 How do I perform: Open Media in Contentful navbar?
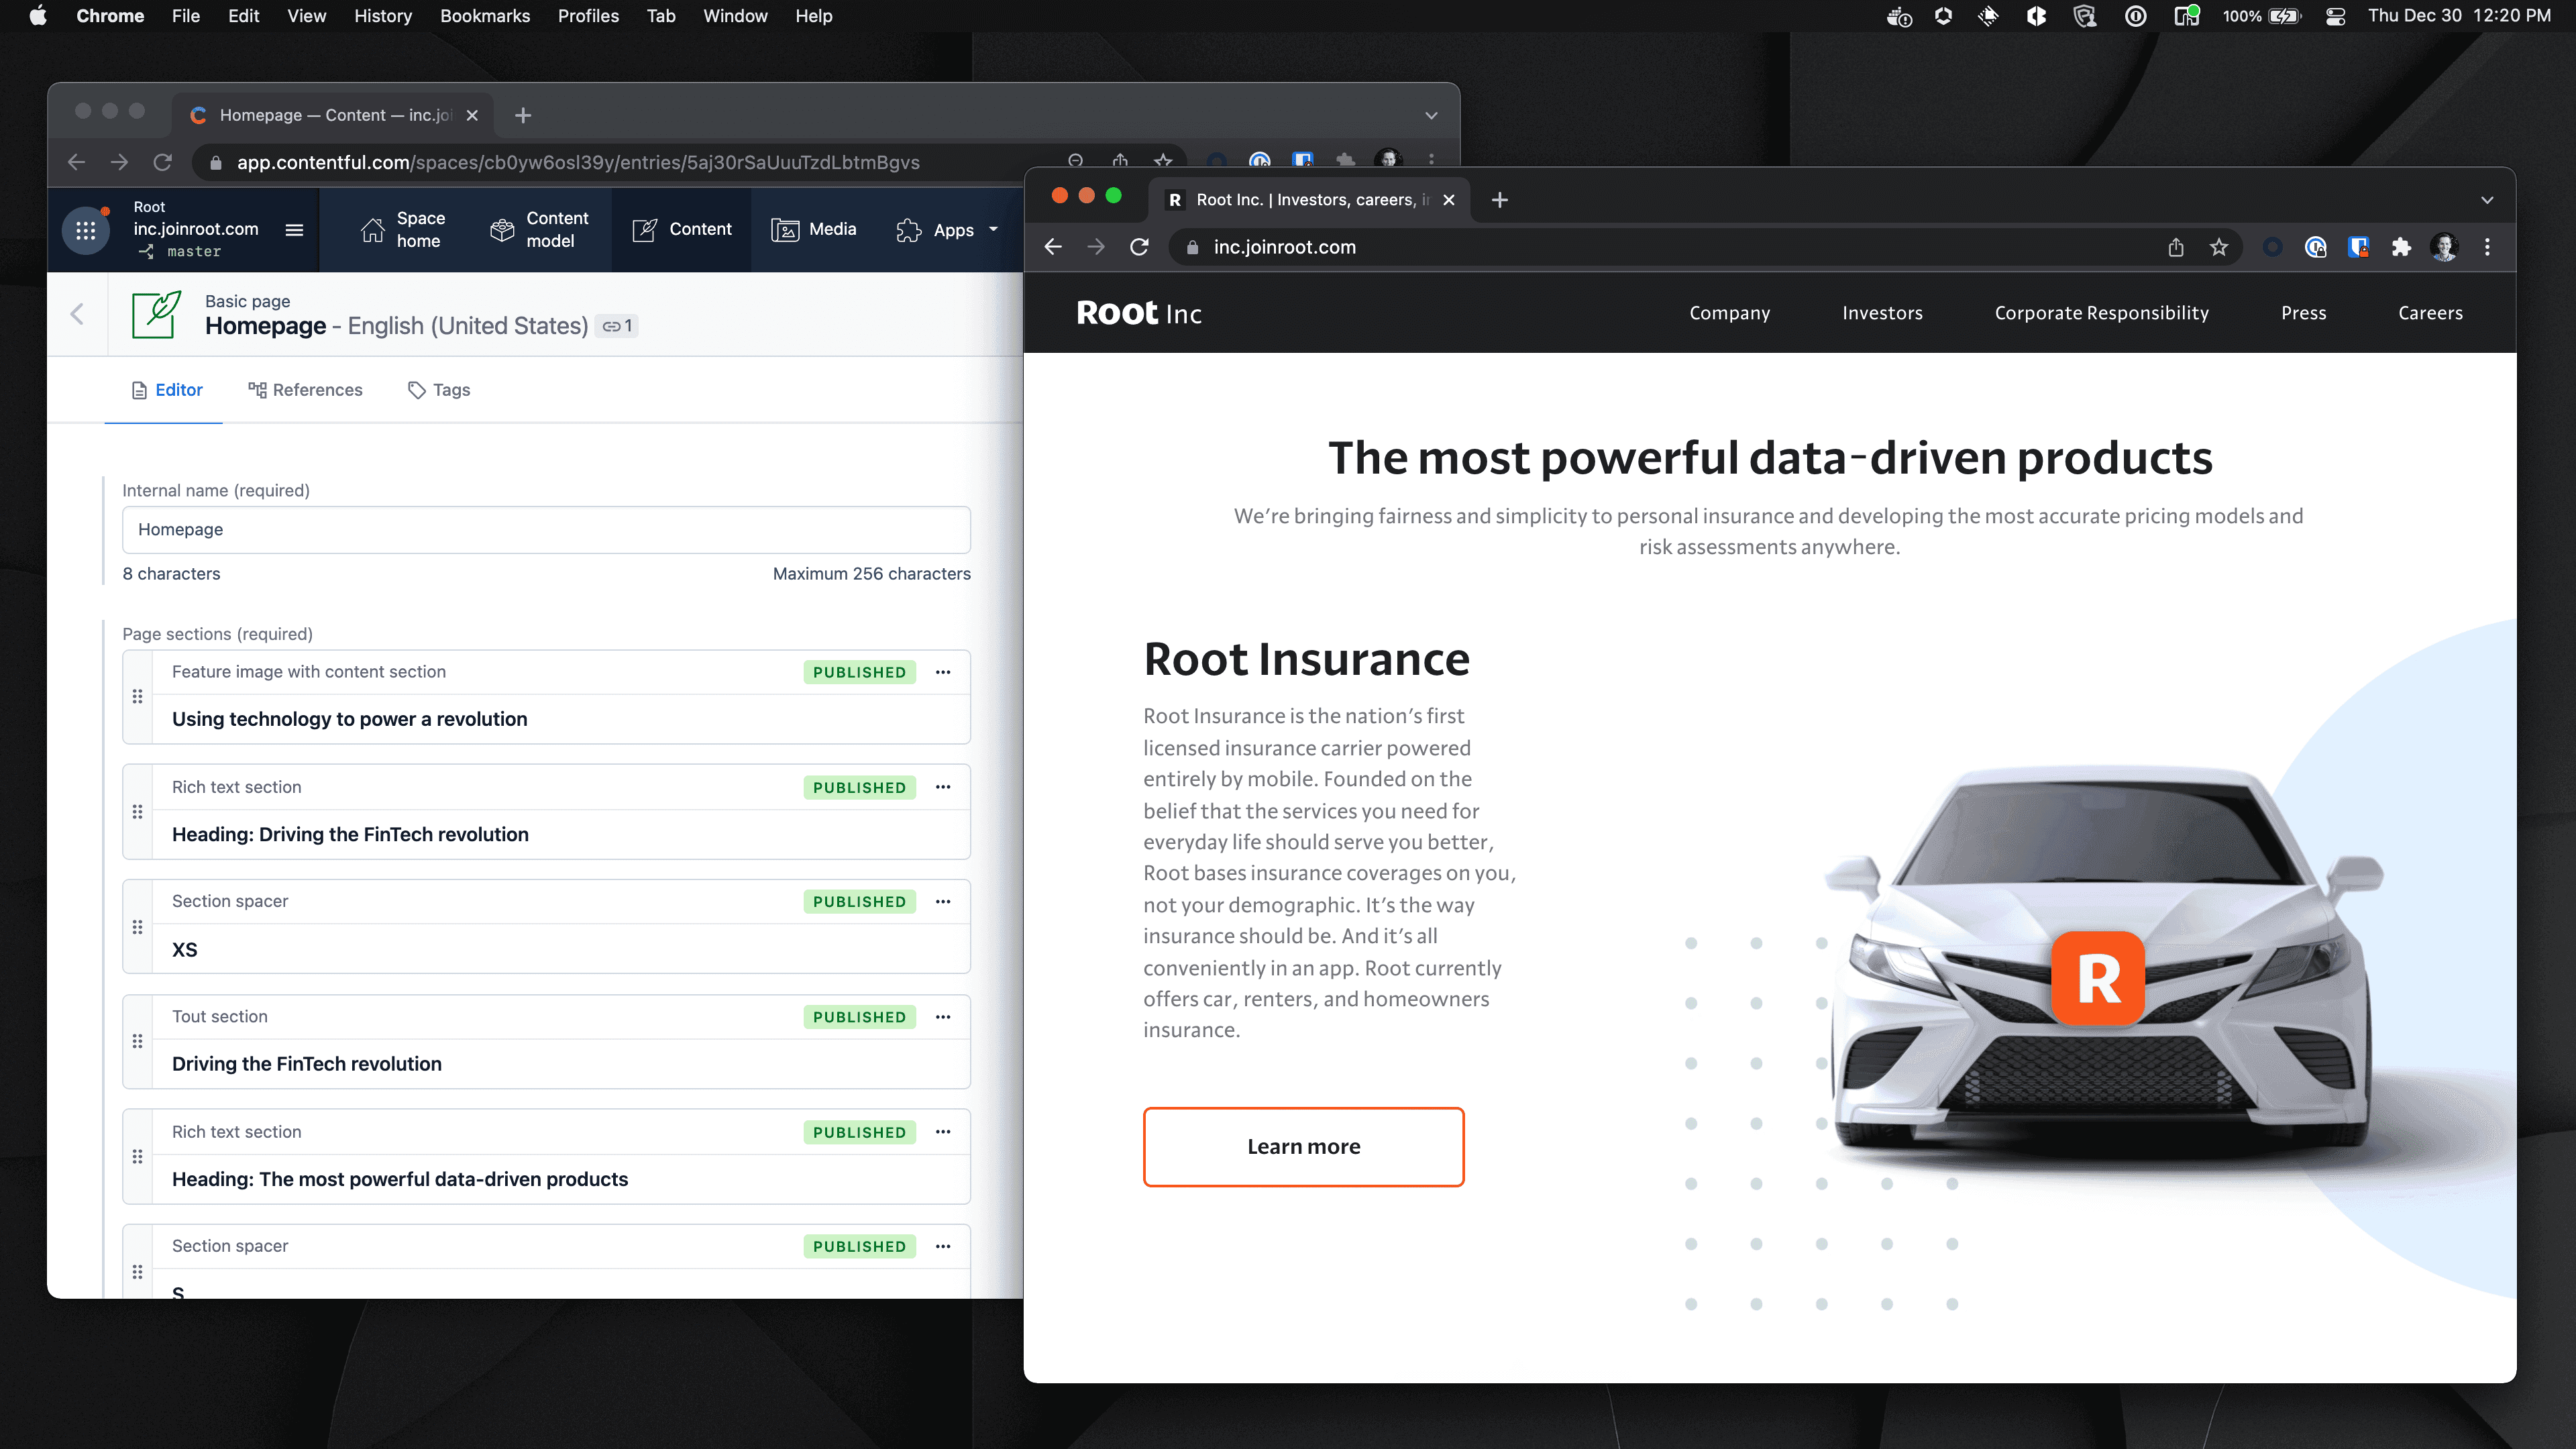pos(814,230)
